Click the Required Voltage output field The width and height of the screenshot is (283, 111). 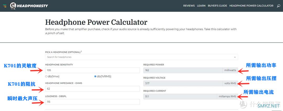[x=183, y=83]
